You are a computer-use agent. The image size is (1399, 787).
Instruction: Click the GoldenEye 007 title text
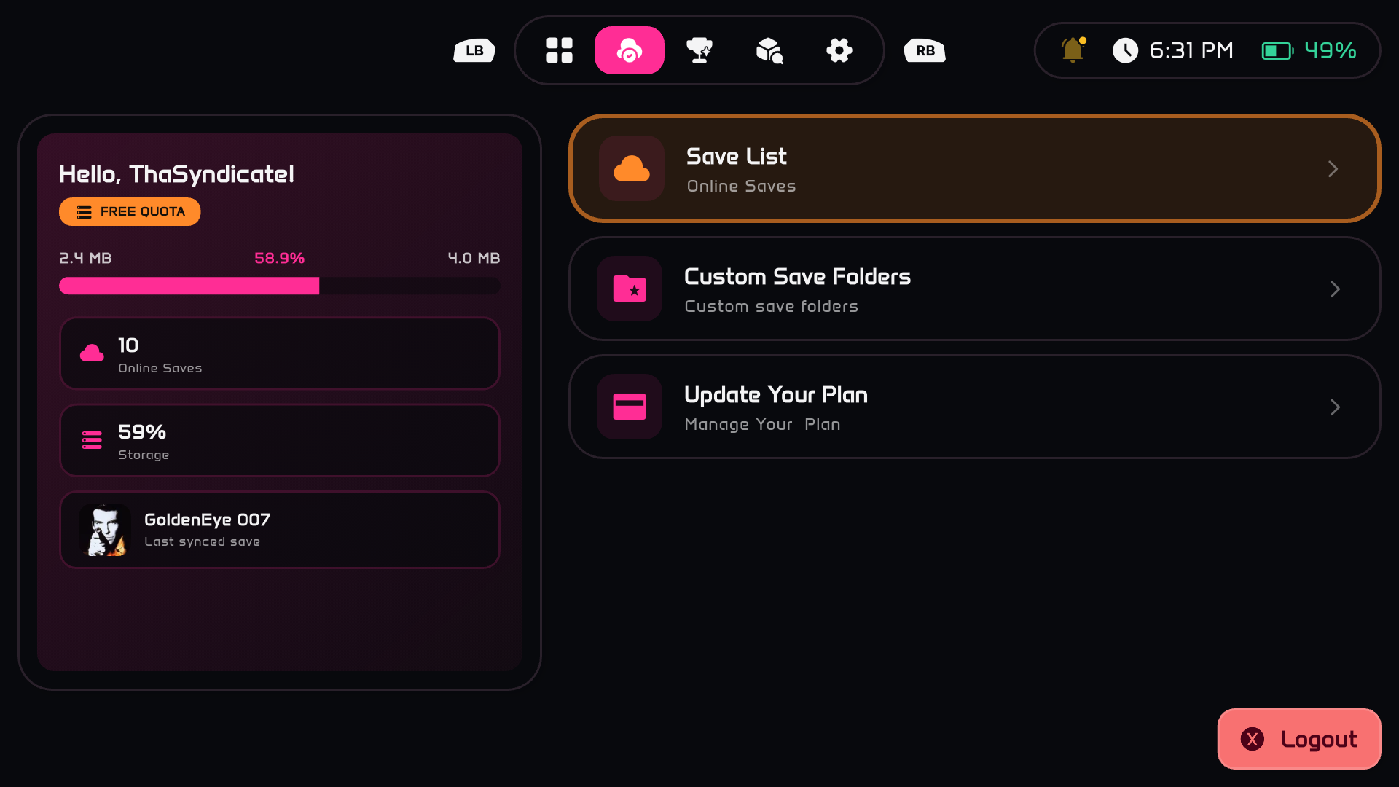tap(208, 520)
